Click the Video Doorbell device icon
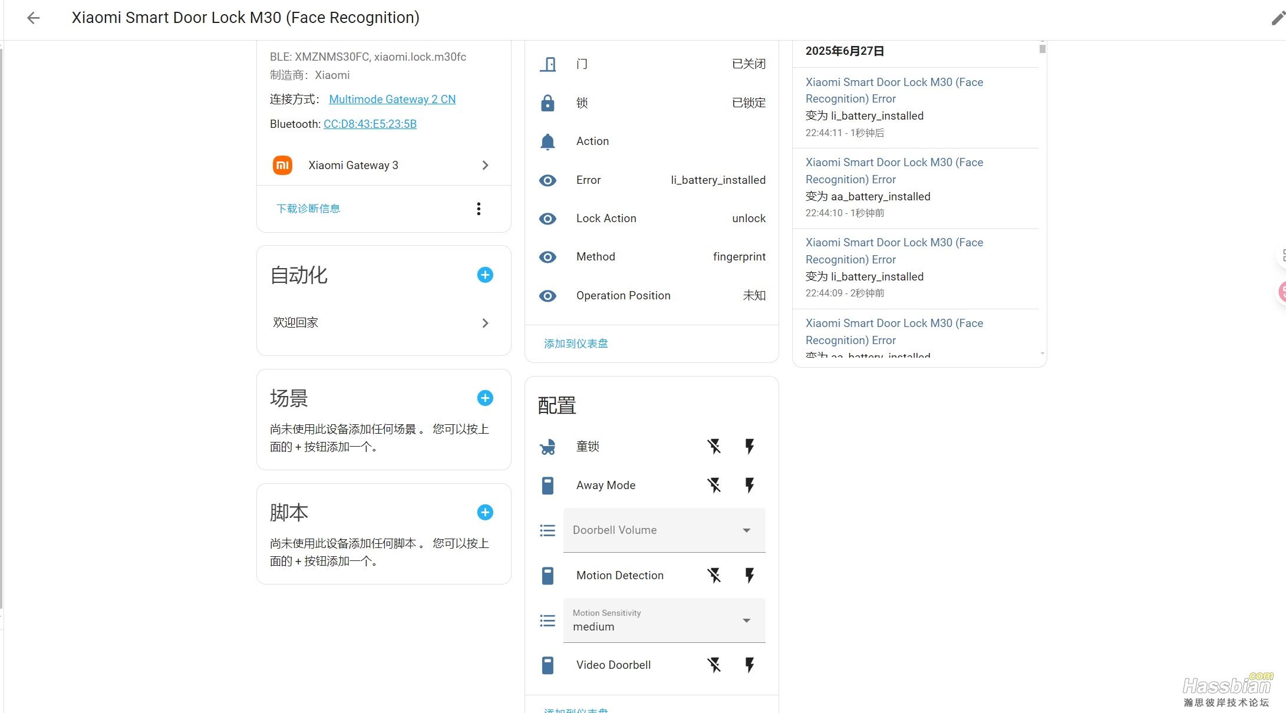Image resolution: width=1286 pixels, height=713 pixels. 548,665
